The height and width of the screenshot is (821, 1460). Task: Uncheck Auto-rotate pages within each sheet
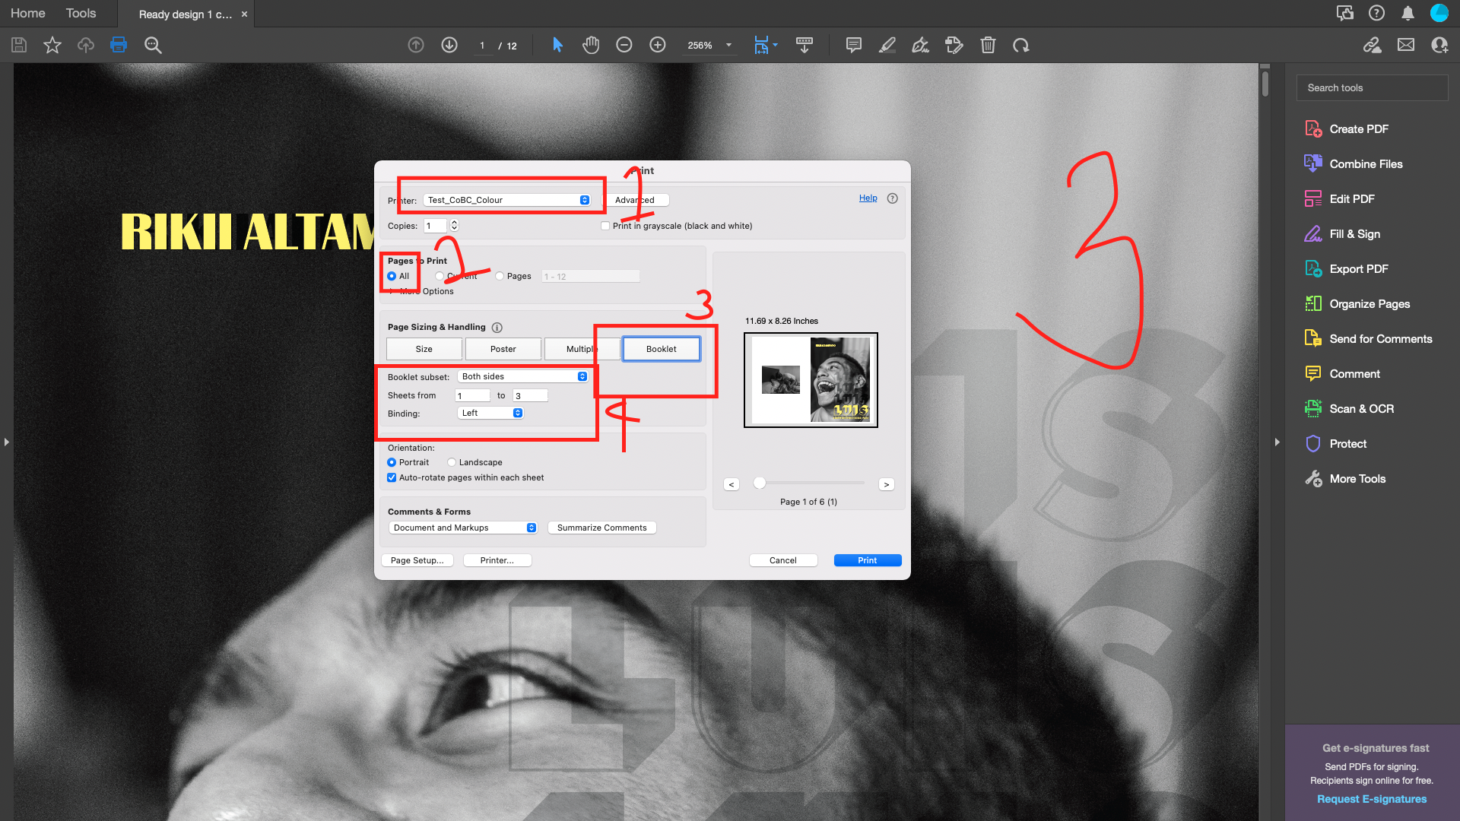tap(392, 477)
